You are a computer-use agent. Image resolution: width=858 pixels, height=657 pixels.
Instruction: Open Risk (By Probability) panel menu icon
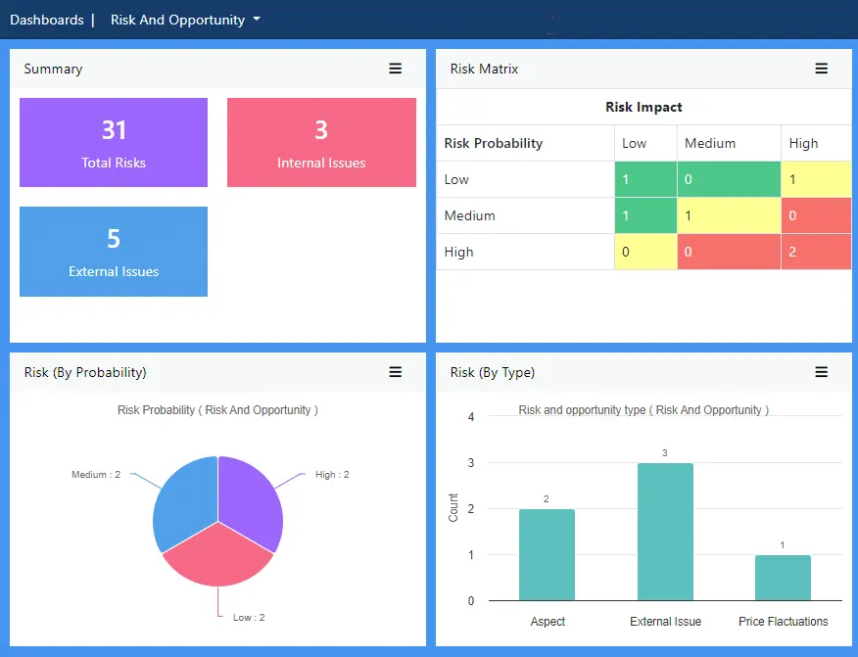pos(396,372)
